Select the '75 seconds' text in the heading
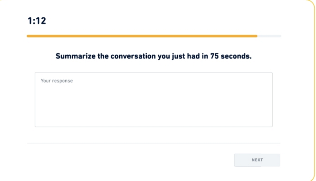 pyautogui.click(x=231, y=57)
